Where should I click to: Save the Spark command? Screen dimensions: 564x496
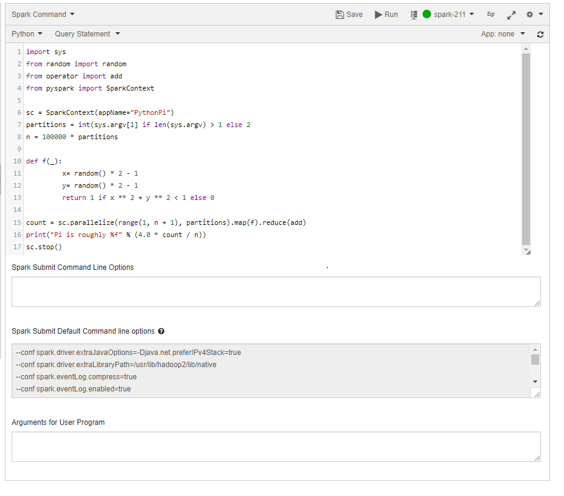coord(348,14)
